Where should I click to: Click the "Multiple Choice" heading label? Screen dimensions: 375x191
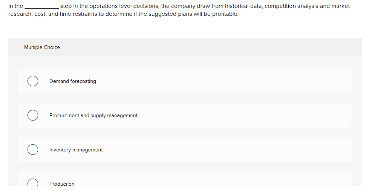(42, 47)
